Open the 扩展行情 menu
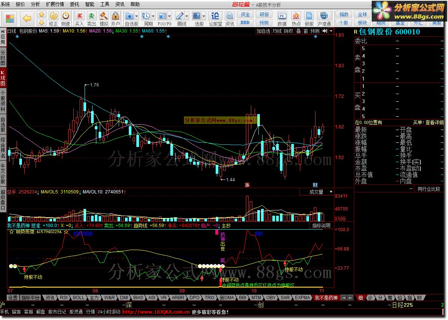 point(55,4)
